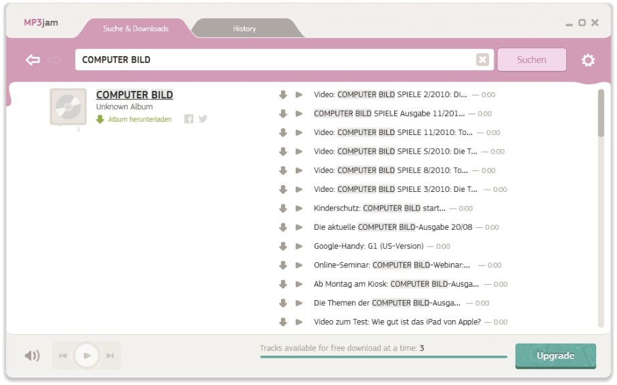Image resolution: width=617 pixels, height=385 pixels.
Task: Click the Suchen button
Action: [531, 59]
